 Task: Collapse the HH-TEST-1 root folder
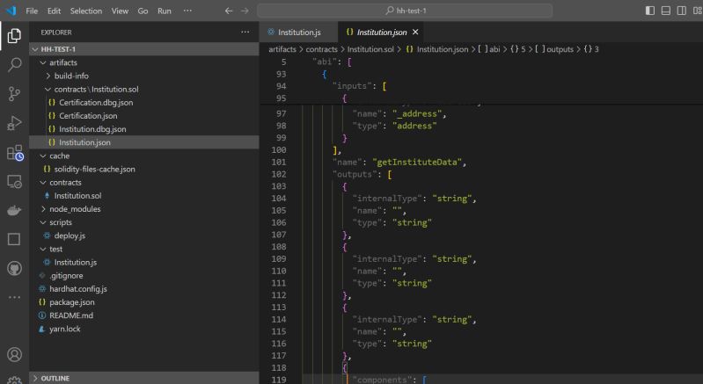tap(144, 49)
